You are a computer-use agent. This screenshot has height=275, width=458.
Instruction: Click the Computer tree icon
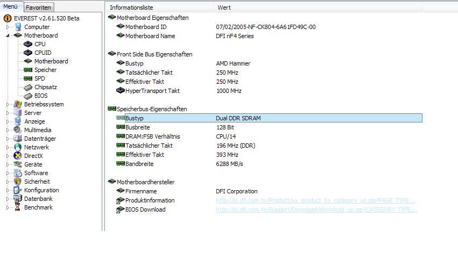(x=18, y=27)
